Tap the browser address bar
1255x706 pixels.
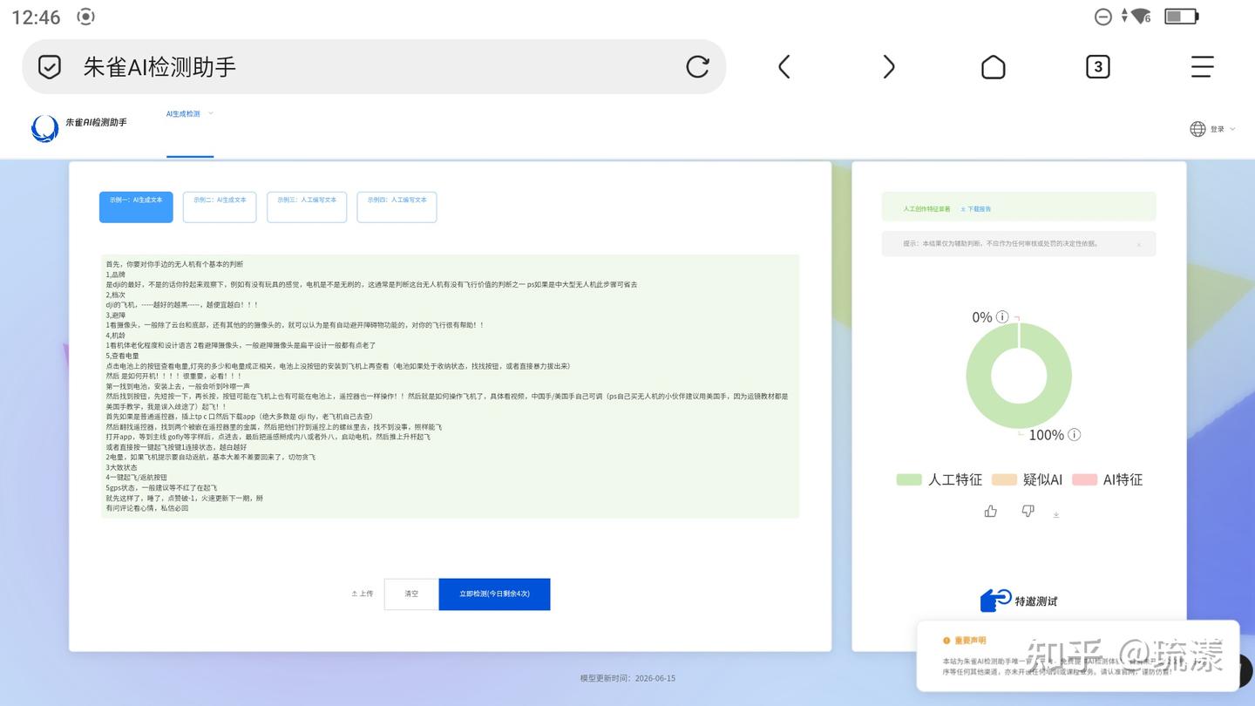click(374, 67)
